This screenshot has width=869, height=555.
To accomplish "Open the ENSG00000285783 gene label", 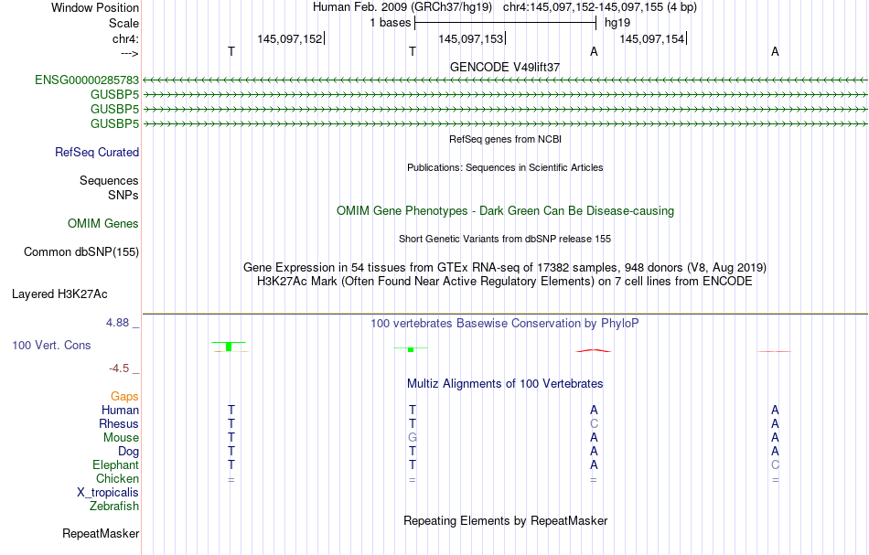I will coord(87,80).
